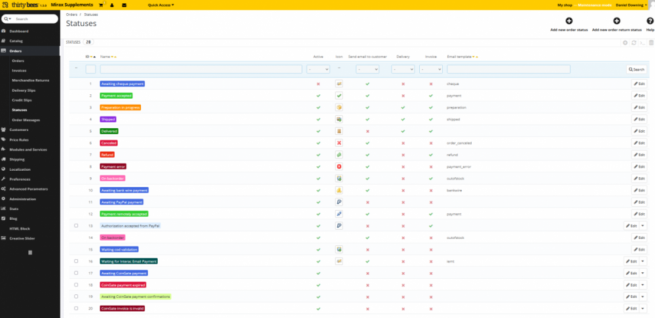Click the Search button in filter row

[636, 69]
